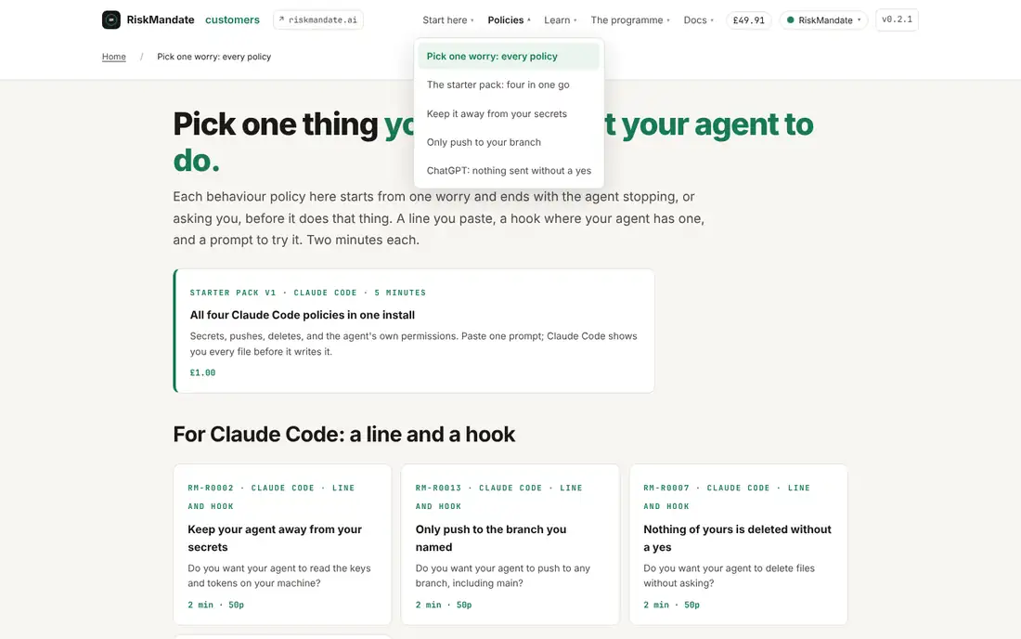1021x639 pixels.
Task: Open the RiskMandate account dropdown
Action: [x=823, y=20]
